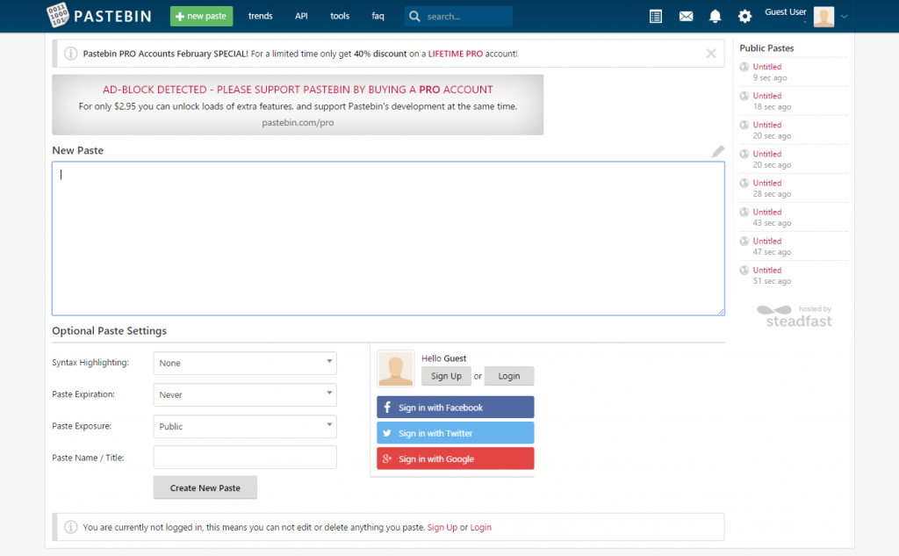This screenshot has width=899, height=556.
Task: Open the Paste Expiration dropdown
Action: pyautogui.click(x=245, y=394)
